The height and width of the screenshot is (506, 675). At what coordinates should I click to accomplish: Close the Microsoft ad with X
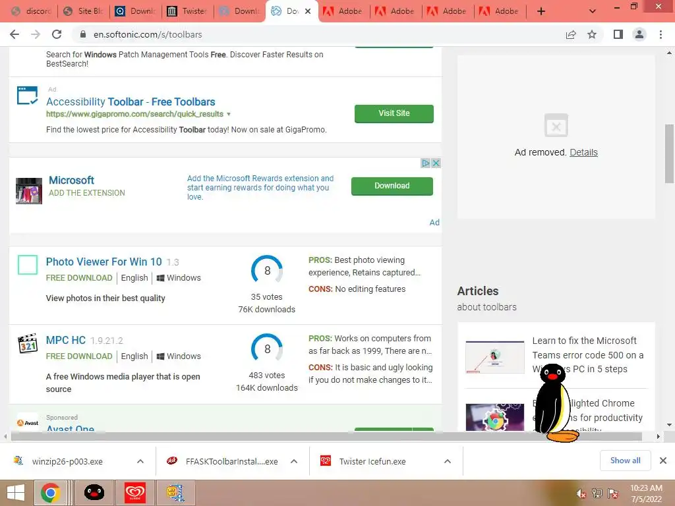click(x=436, y=163)
